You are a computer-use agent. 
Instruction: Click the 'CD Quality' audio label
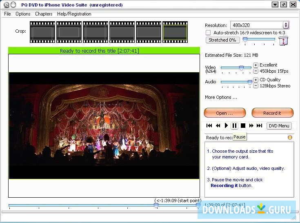[270, 80]
